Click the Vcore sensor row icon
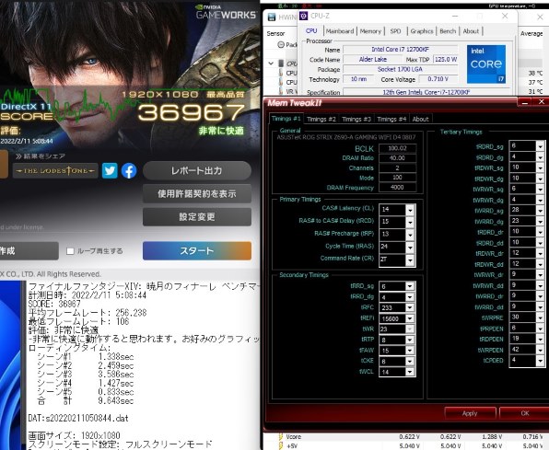 tap(280, 437)
